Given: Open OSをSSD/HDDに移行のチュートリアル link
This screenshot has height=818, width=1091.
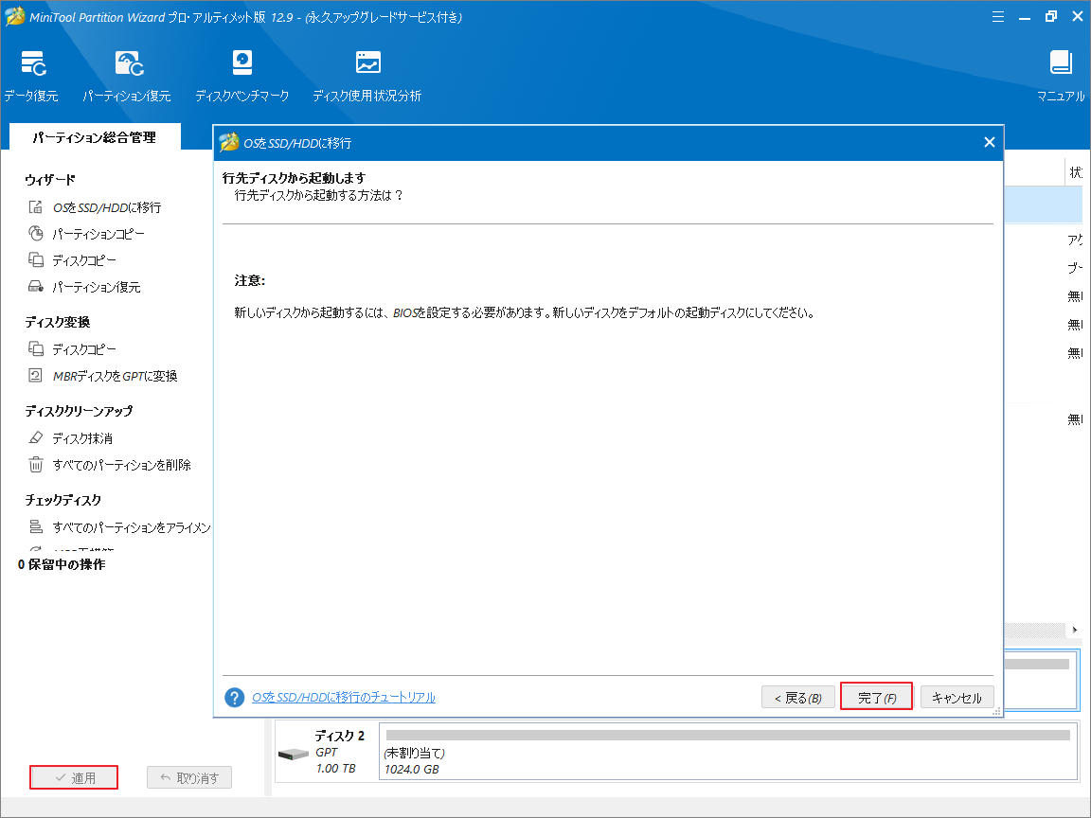Looking at the screenshot, I should (x=344, y=697).
